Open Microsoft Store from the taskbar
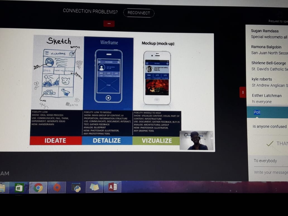Screen dimensions: 288x216 tap(19, 188)
